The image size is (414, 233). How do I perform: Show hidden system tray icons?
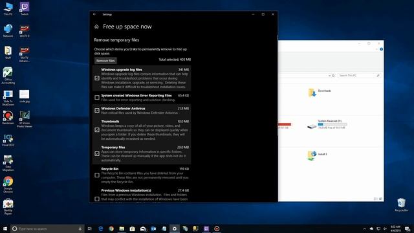click(365, 228)
